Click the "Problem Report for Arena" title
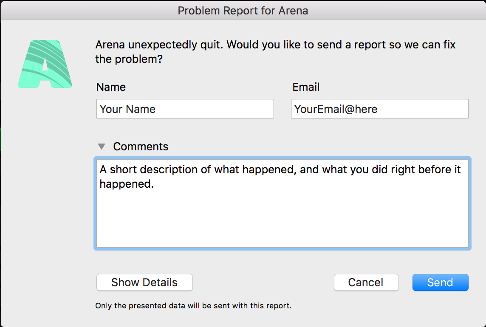Viewport: 486px width, 327px height. coord(243,11)
